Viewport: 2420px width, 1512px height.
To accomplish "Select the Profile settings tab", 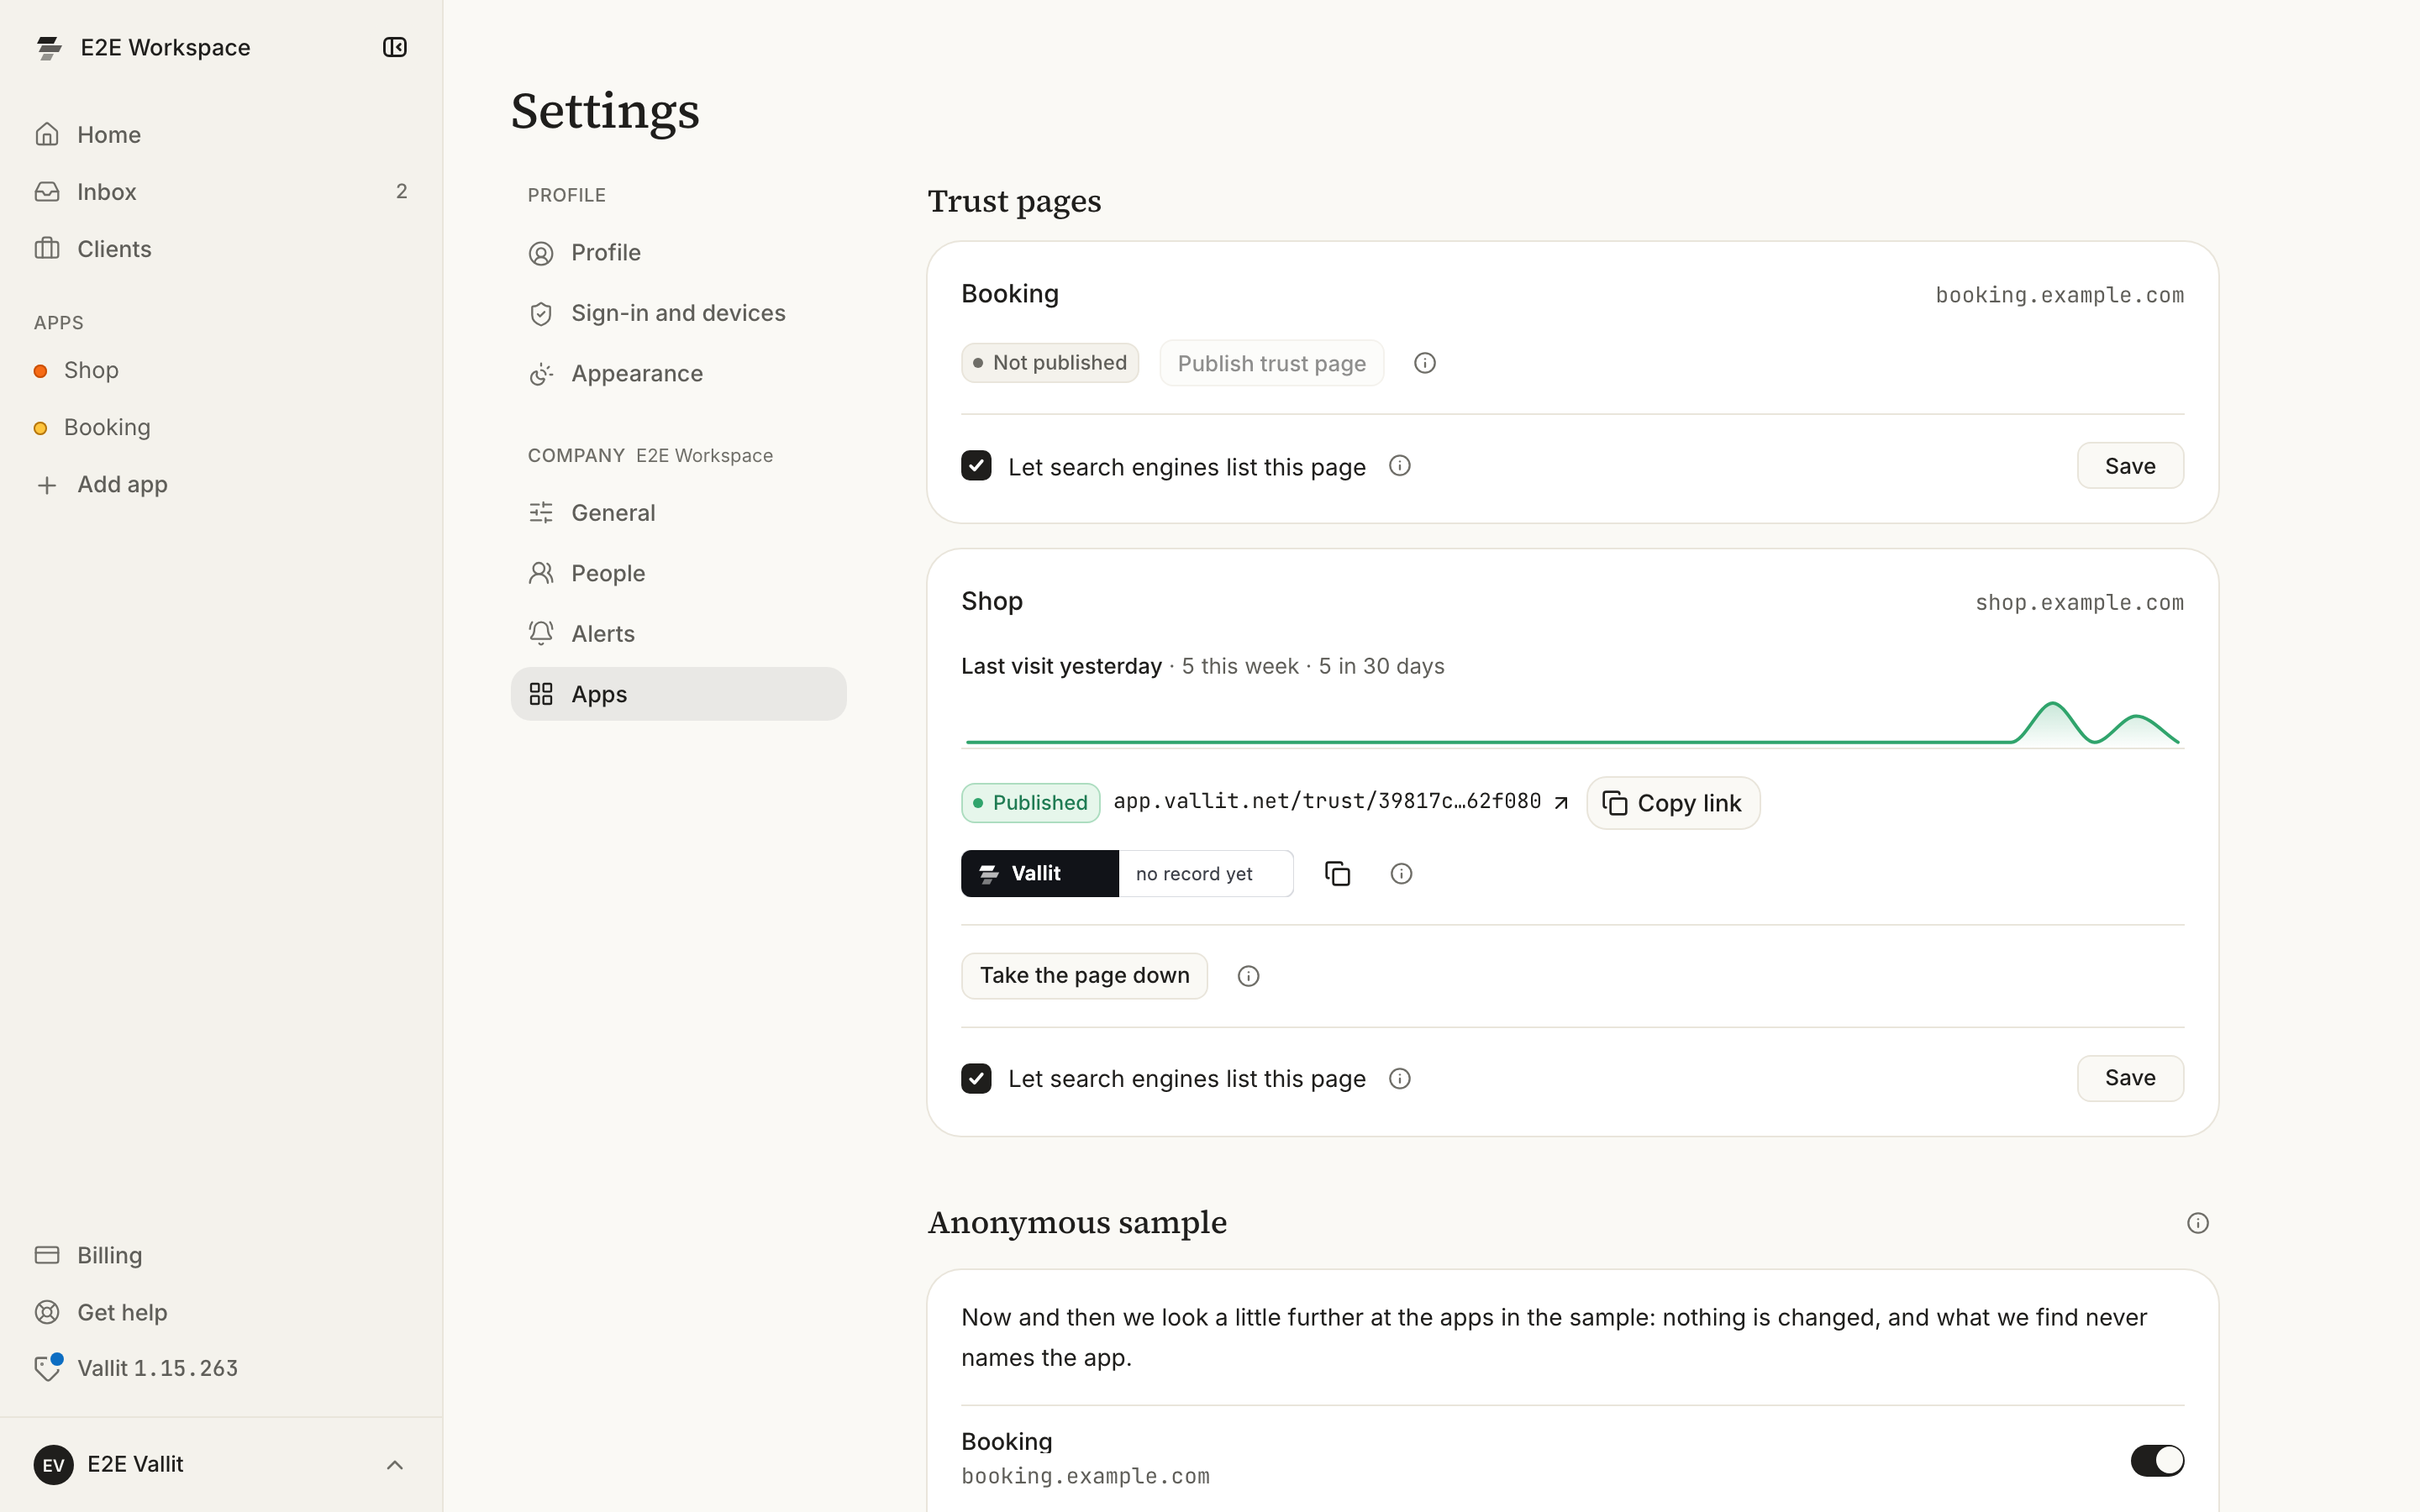I will (678, 252).
